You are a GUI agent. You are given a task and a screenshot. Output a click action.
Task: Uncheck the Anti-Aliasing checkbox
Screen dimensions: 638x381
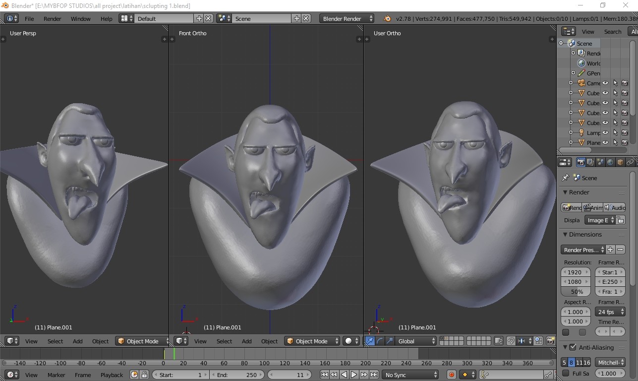pyautogui.click(x=573, y=347)
